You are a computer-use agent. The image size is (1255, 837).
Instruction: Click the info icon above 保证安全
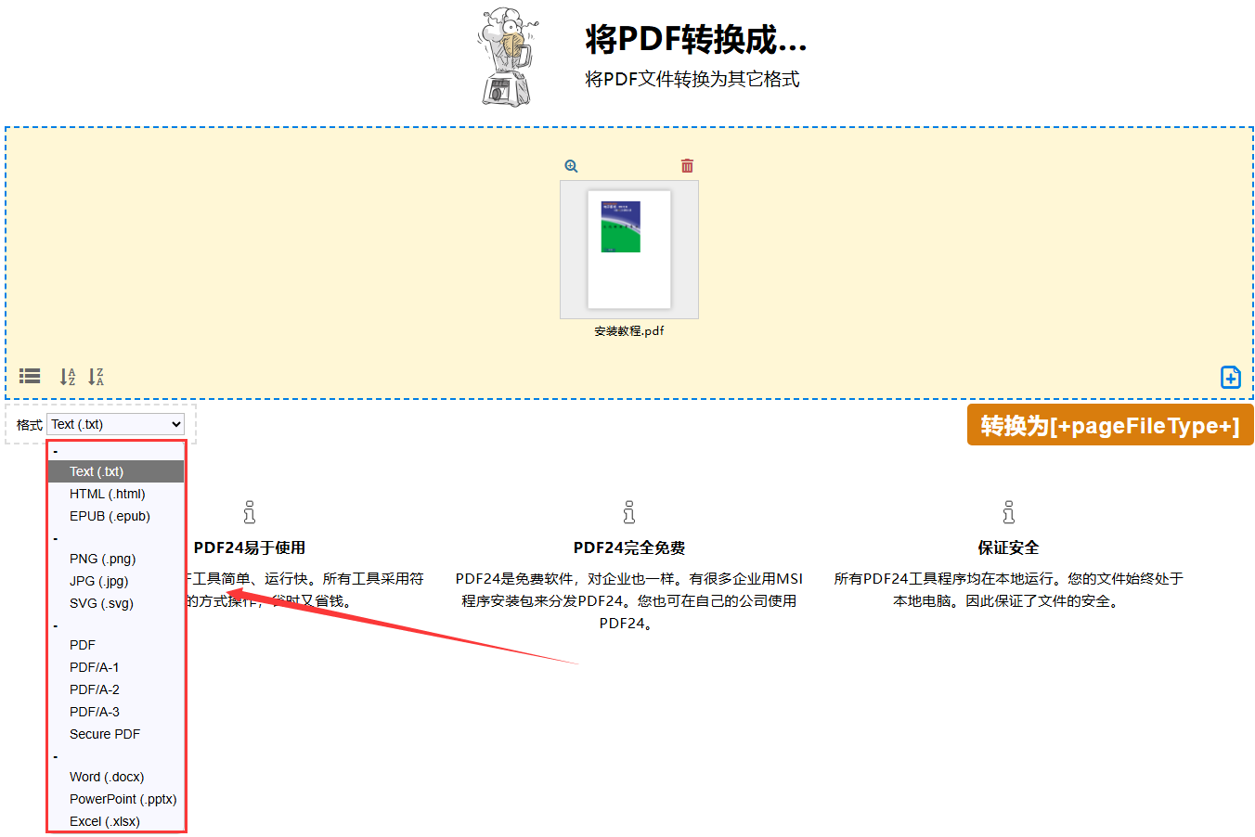pyautogui.click(x=1008, y=512)
